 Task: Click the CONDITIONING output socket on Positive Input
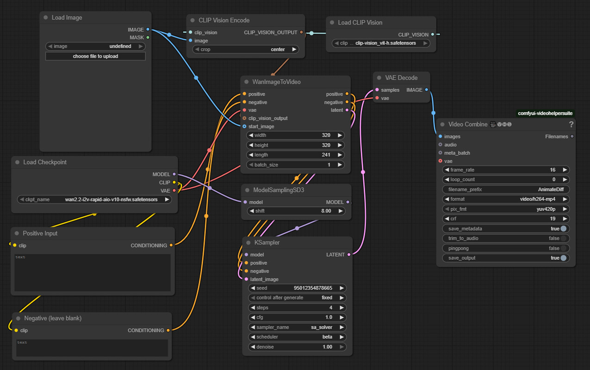[171, 246]
